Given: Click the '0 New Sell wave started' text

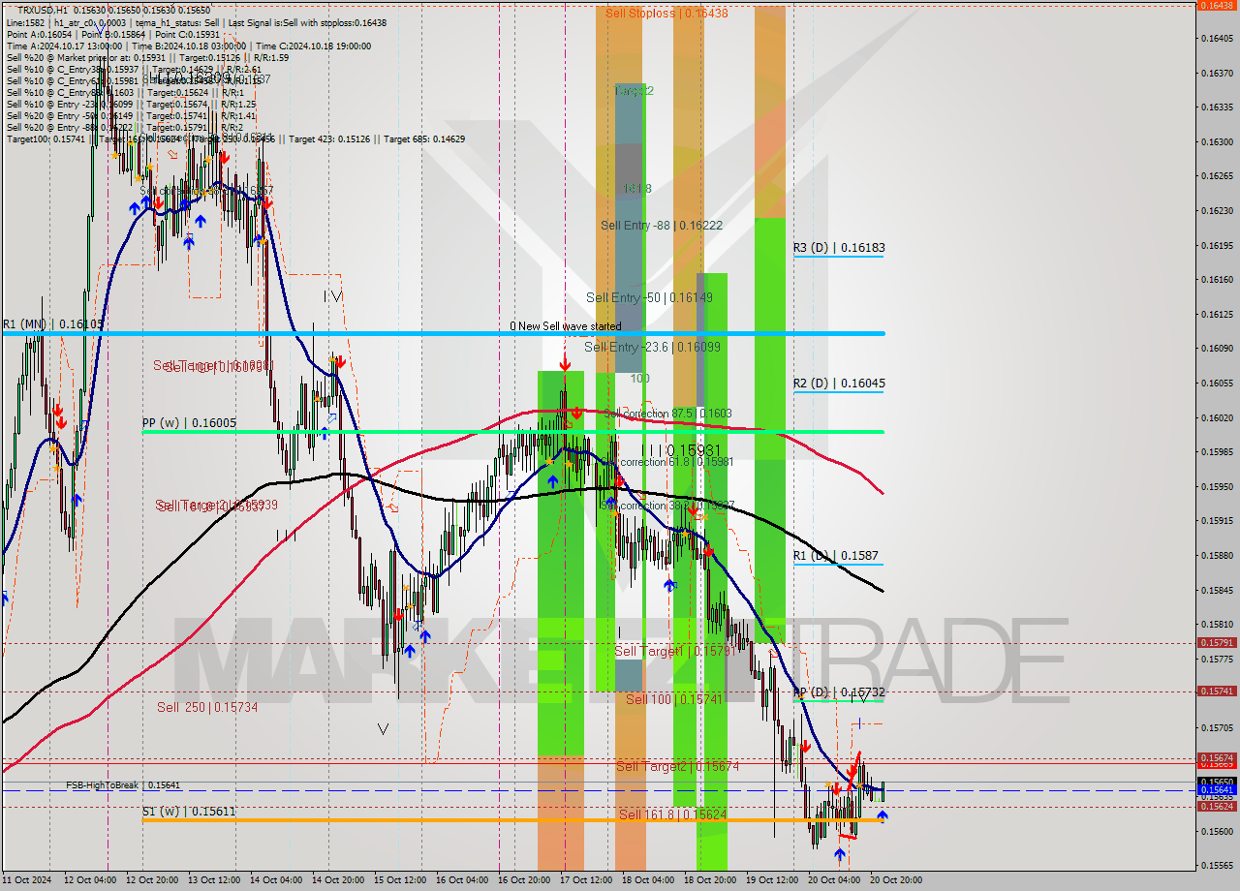Looking at the screenshot, I should 566,326.
